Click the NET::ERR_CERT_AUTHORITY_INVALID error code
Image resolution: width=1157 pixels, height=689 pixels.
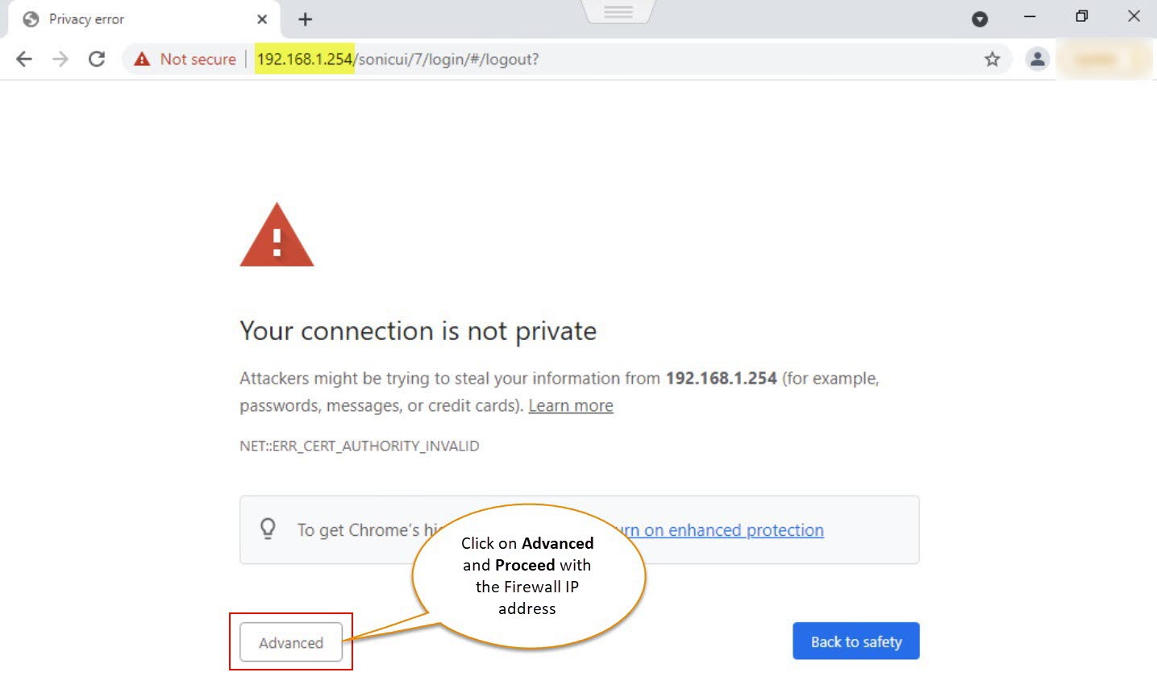[x=360, y=446]
